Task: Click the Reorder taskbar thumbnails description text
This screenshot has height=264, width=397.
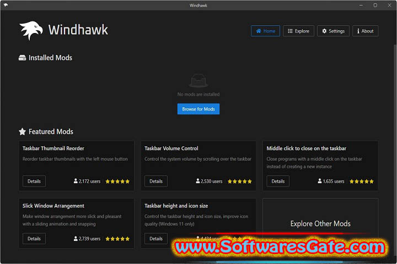Action: 75,159
